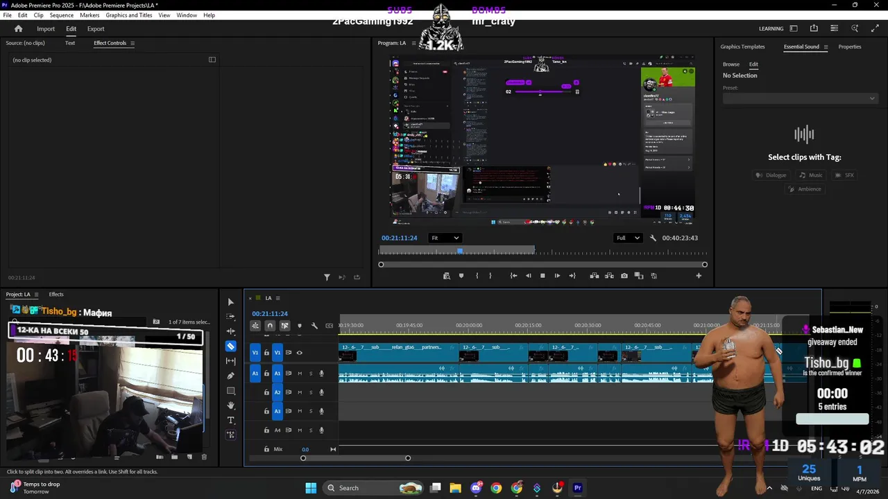Click Mark Out bracket button
Screen dimensions: 888x499
point(490,276)
